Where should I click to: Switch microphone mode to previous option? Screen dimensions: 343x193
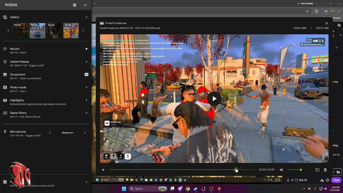[50, 133]
